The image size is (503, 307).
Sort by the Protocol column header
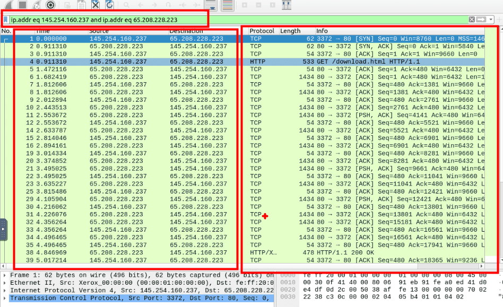[262, 31]
